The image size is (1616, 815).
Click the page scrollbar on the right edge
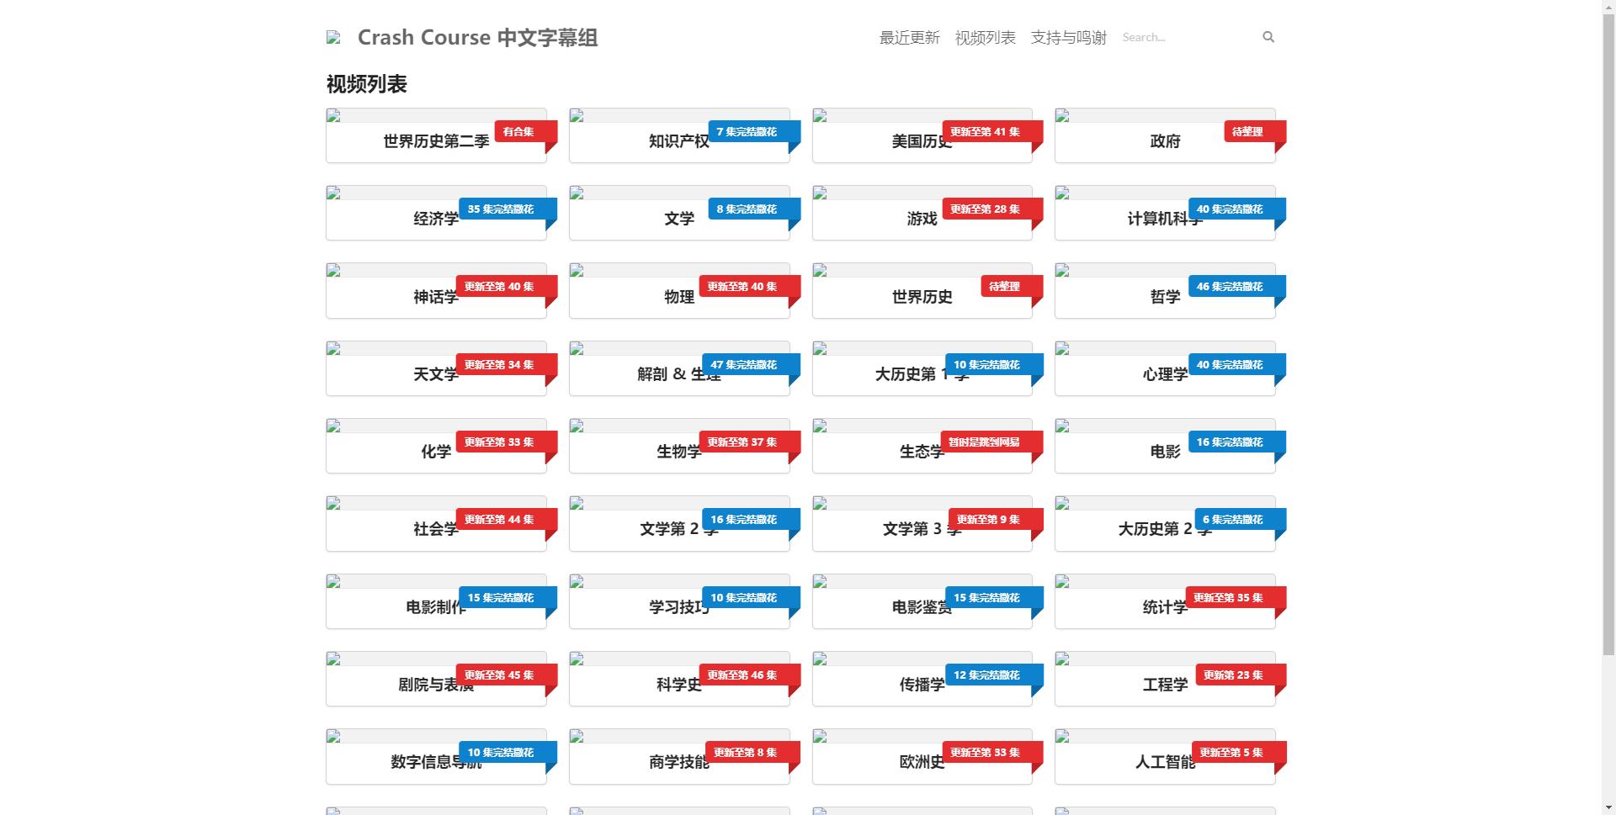click(1609, 336)
